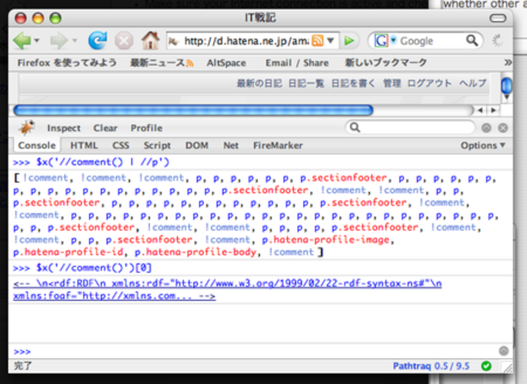
Task: Click the green check status icon
Action: tap(486, 366)
